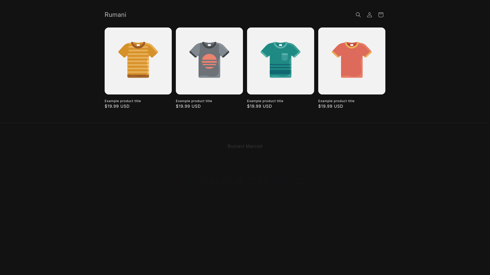The image size is (490, 275).
Task: Open the orange striped t-shirt product image
Action: click(138, 61)
